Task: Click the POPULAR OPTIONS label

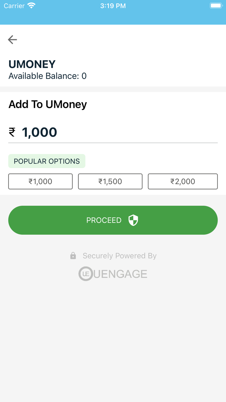Action: pyautogui.click(x=46, y=161)
